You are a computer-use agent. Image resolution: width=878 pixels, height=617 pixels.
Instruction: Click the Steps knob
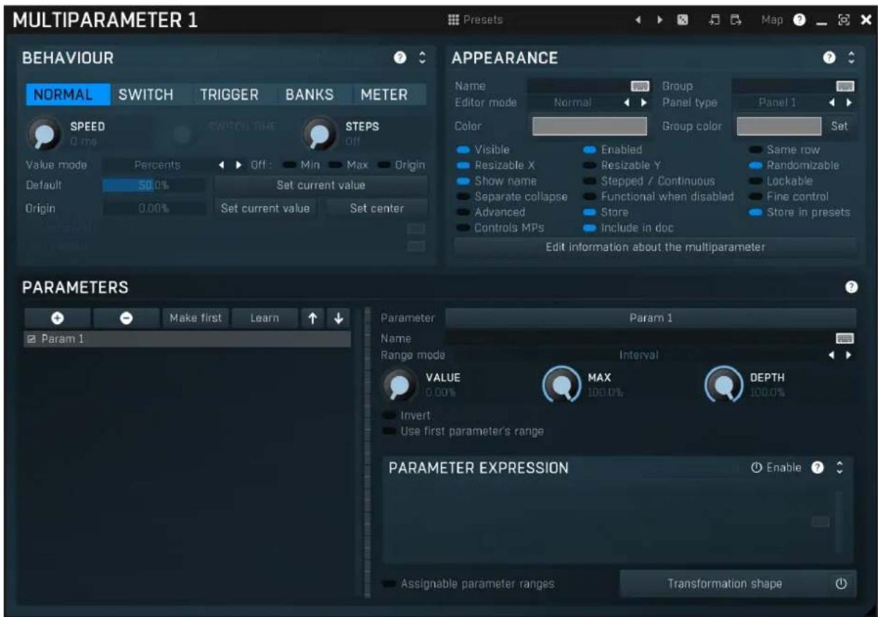click(319, 134)
